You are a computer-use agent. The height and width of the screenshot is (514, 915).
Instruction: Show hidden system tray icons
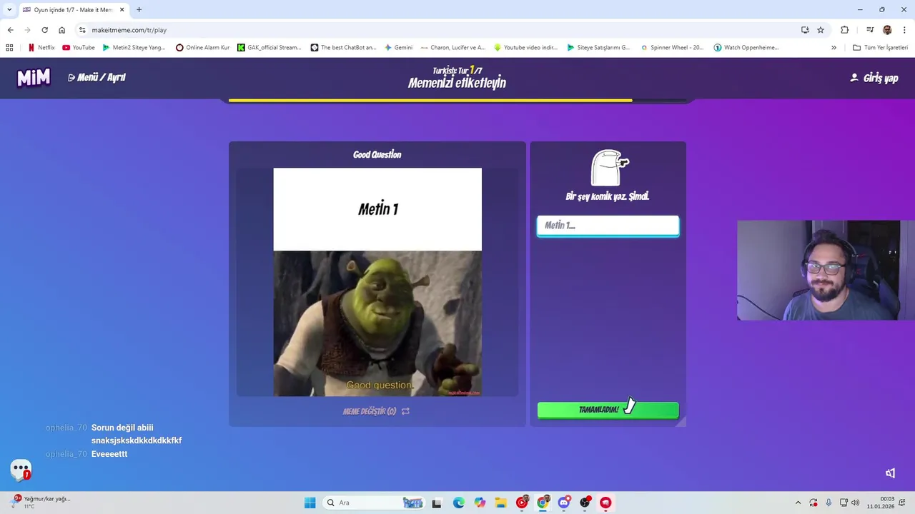[798, 503]
